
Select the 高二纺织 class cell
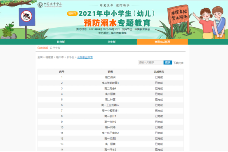click(110, 77)
